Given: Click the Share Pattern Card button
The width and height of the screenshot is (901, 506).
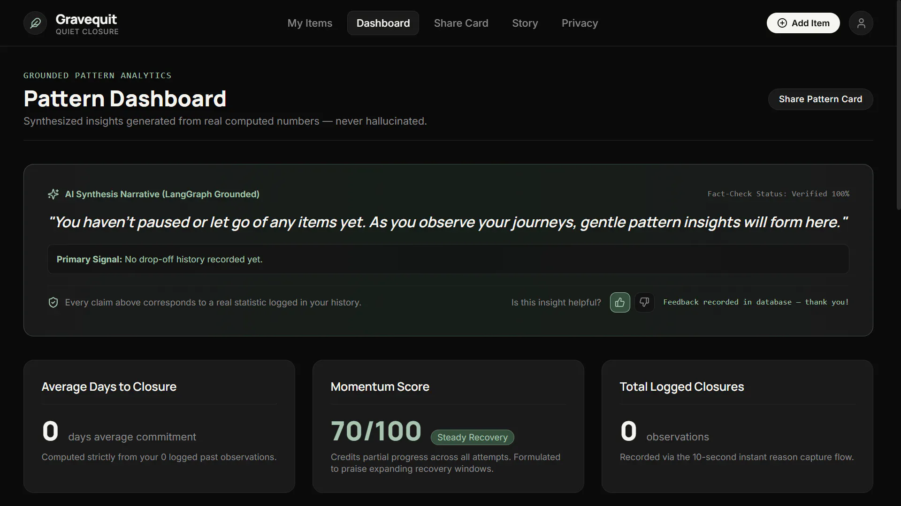Looking at the screenshot, I should [x=820, y=99].
